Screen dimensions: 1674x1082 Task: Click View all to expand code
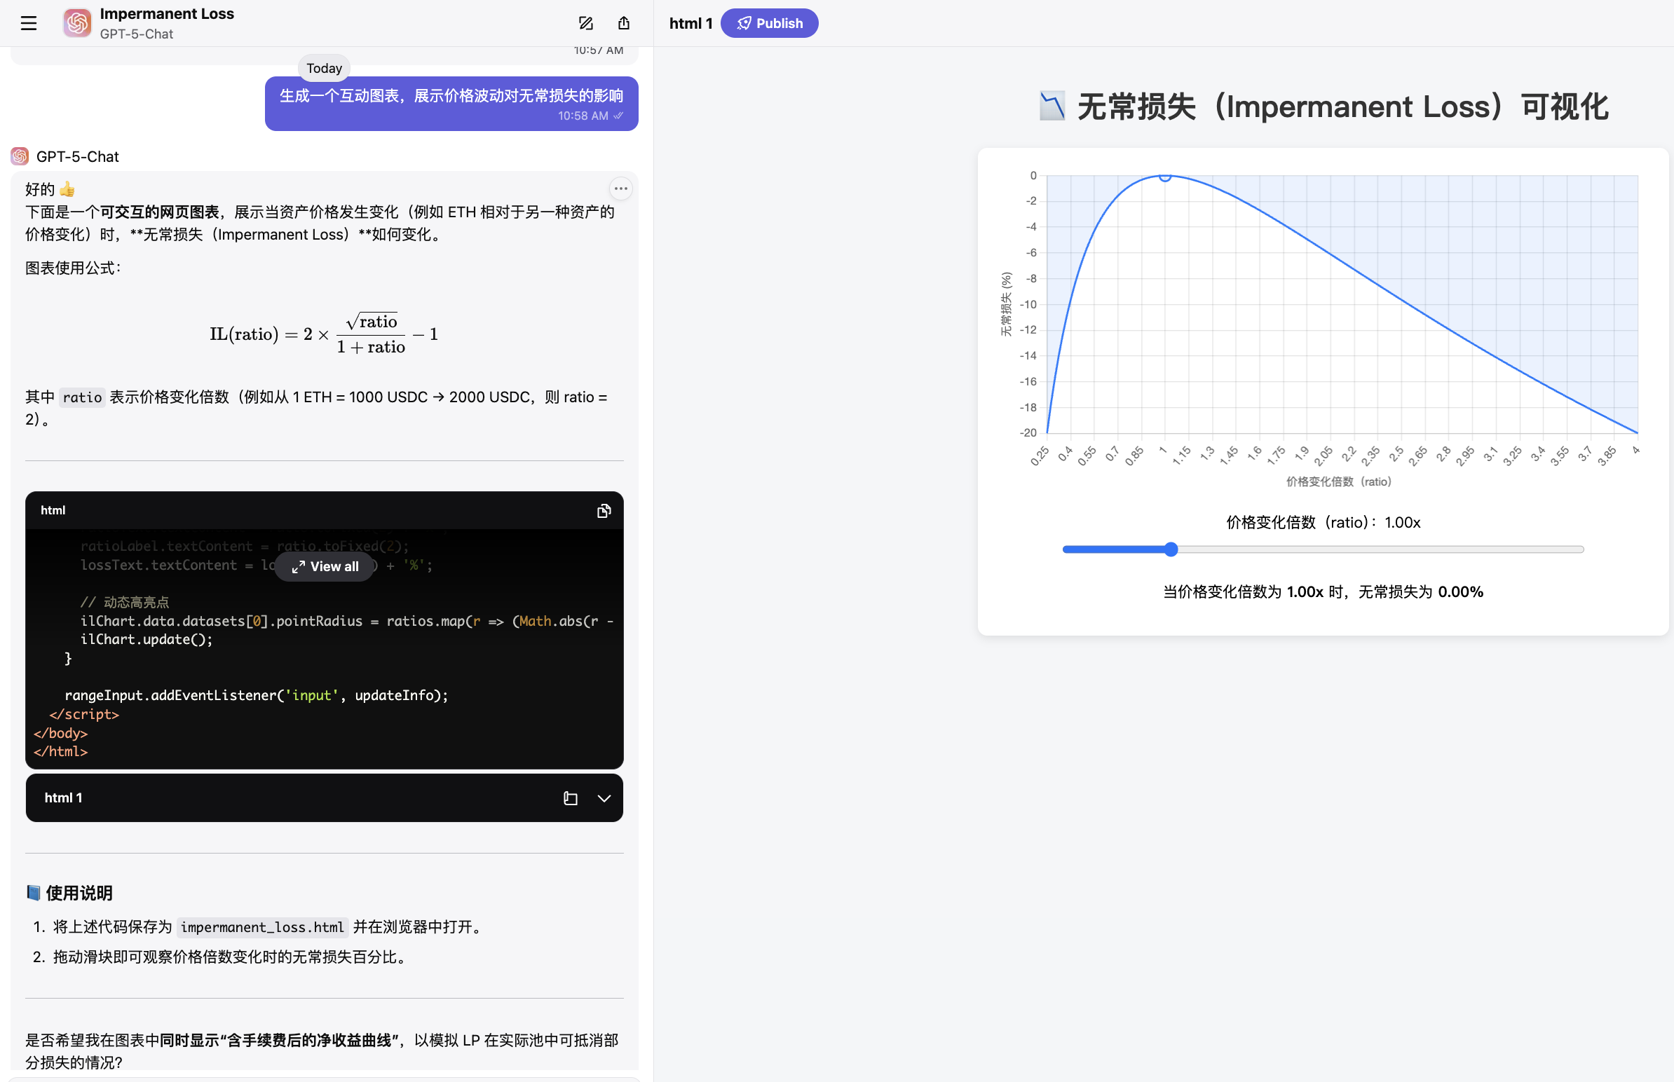325,566
